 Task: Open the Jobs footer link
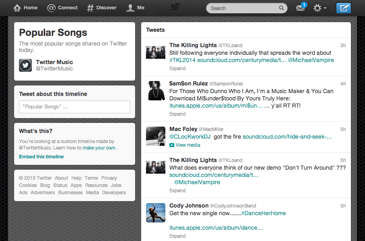click(116, 185)
